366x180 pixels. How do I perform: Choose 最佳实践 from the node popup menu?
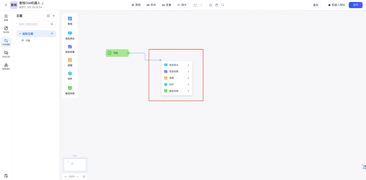(177, 91)
